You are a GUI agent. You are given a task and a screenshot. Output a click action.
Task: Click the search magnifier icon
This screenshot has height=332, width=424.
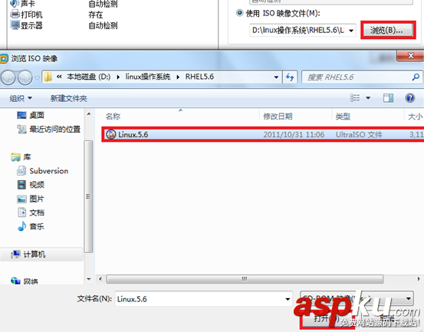416,77
